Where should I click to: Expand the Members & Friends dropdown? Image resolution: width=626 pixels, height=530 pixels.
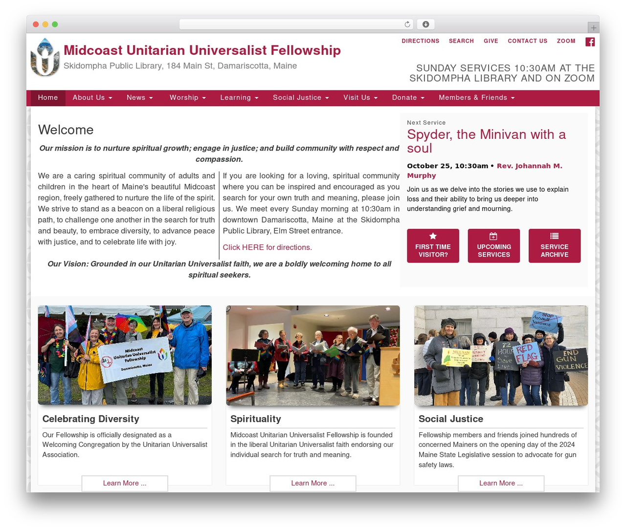pyautogui.click(x=477, y=98)
